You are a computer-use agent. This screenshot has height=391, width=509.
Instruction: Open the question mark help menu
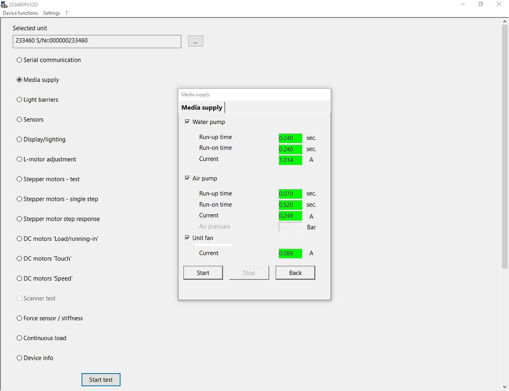click(x=67, y=13)
